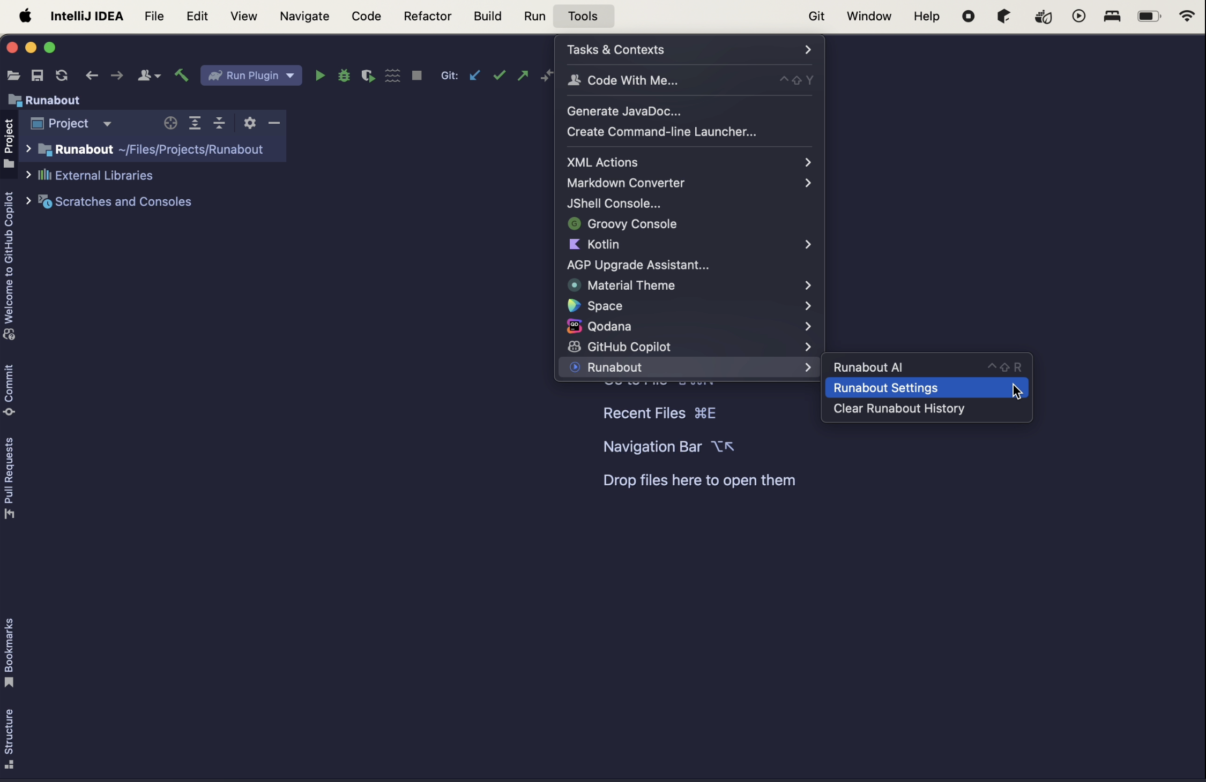Expand the Runabout project root node
Screen dimensions: 1206x782
pyautogui.click(x=28, y=149)
